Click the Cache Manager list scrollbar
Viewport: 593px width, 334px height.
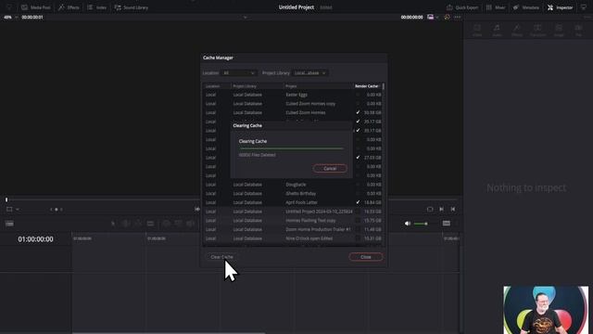click(384, 86)
